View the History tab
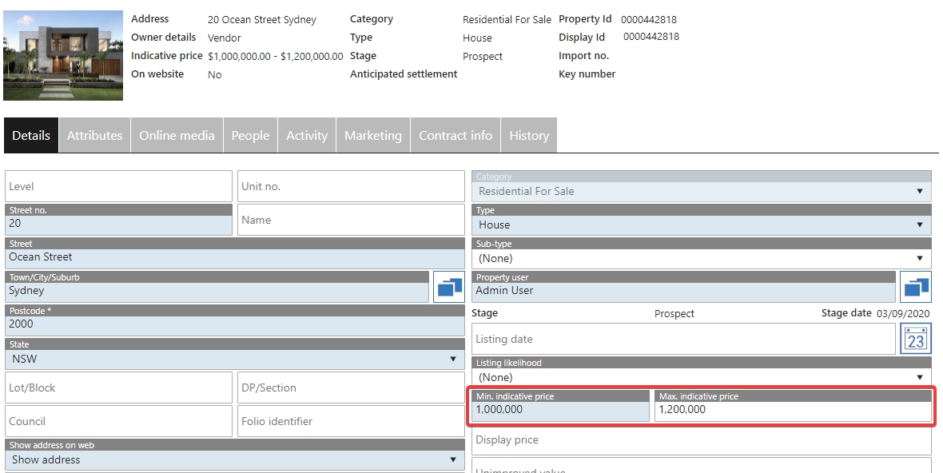This screenshot has height=473, width=943. [529, 136]
